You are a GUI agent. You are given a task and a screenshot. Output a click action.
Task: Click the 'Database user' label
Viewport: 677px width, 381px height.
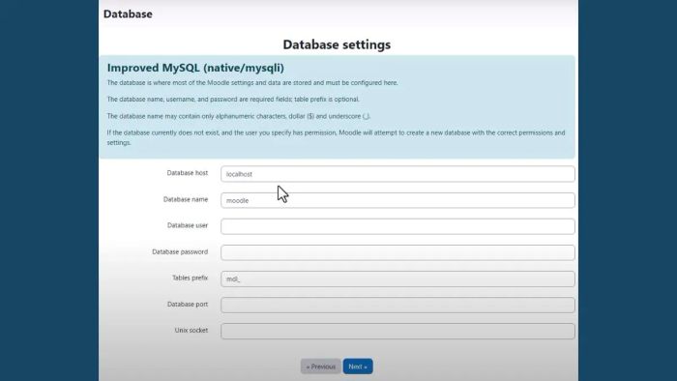188,225
